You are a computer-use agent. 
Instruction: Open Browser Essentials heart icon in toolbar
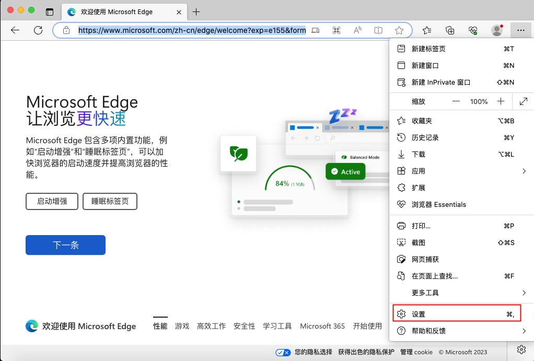point(473,30)
